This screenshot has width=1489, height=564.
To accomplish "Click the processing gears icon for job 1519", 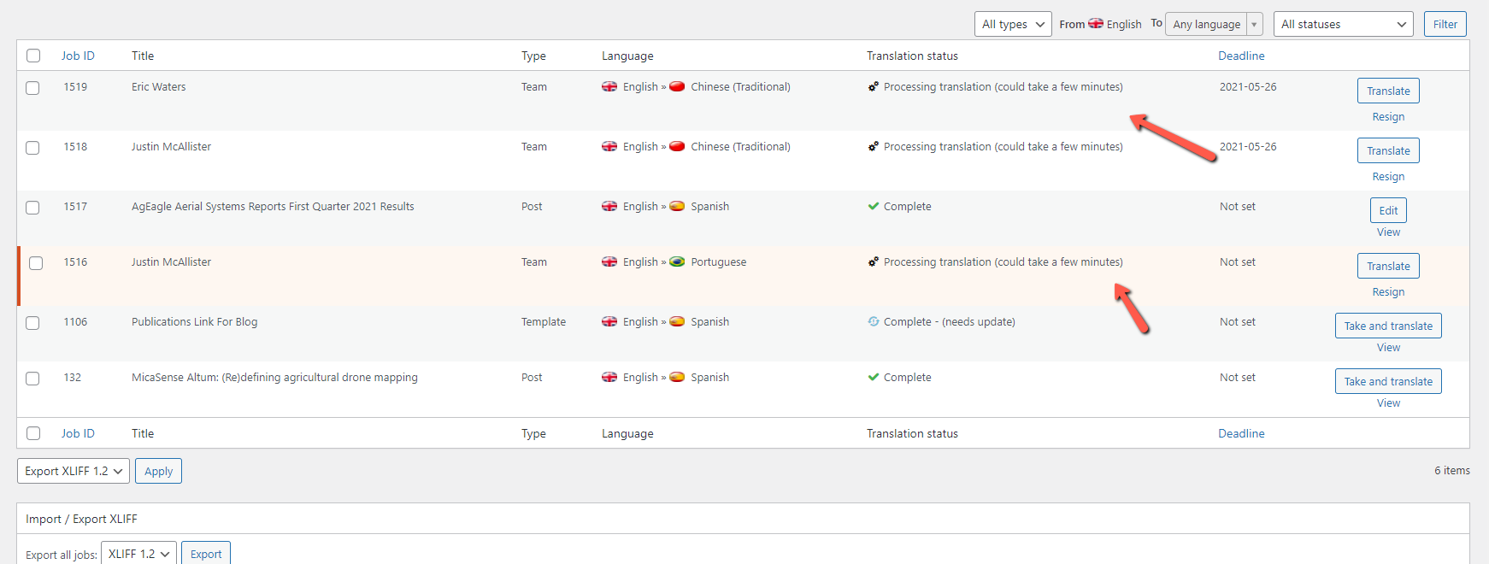I will [873, 87].
